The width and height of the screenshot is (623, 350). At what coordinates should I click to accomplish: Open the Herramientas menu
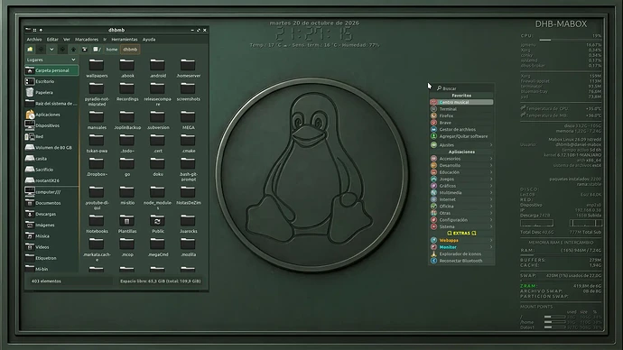click(125, 40)
